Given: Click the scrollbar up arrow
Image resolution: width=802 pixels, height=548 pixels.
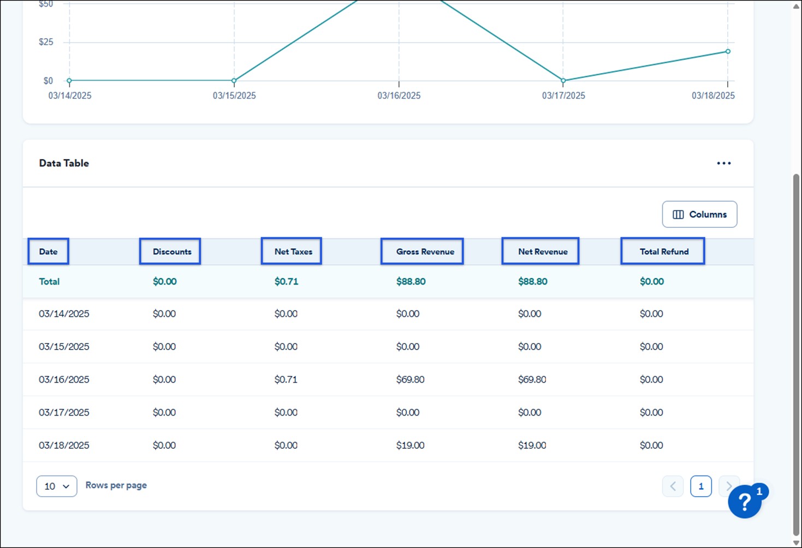Looking at the screenshot, I should tap(795, 7).
